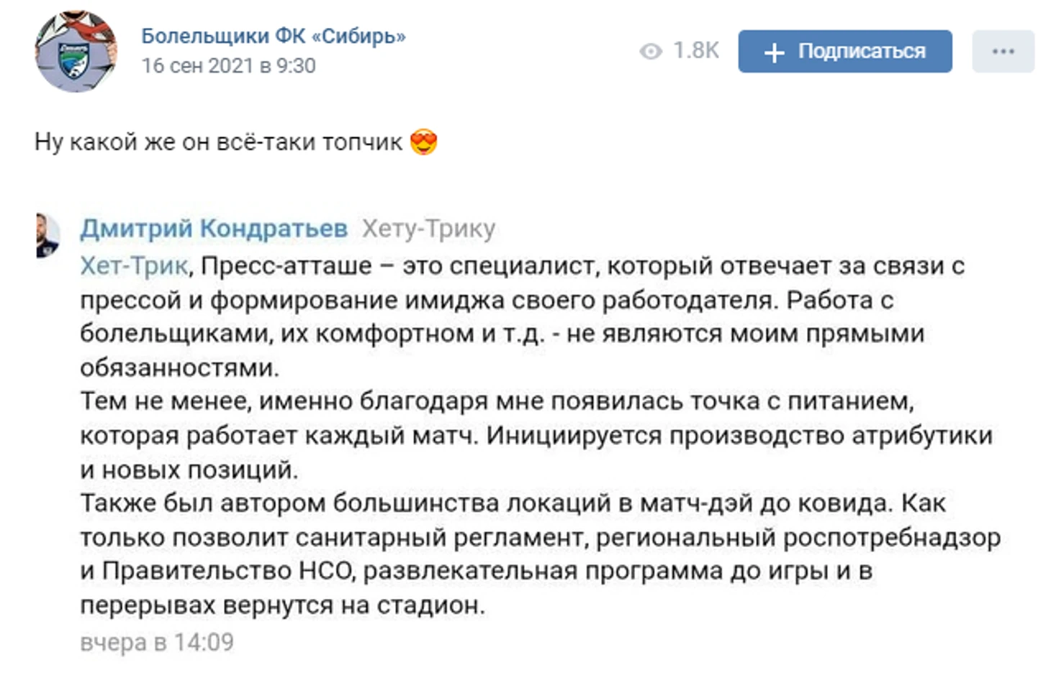The width and height of the screenshot is (1051, 673).
Task: Subscribe with the Подписаться button
Action: [845, 51]
